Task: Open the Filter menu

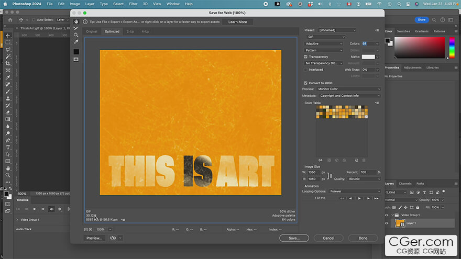Action: click(133, 4)
